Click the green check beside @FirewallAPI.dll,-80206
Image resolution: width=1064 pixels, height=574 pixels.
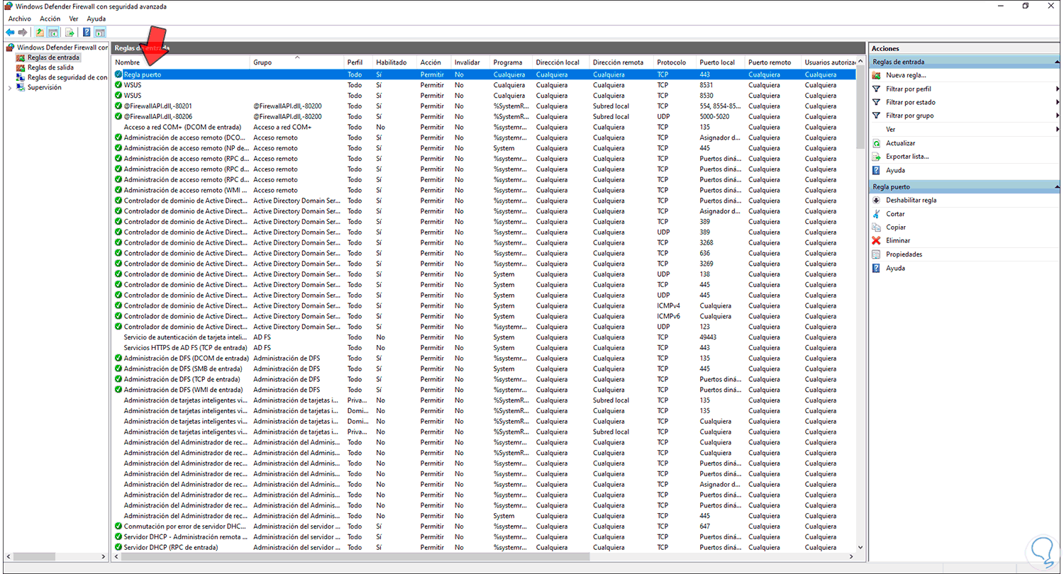click(x=118, y=116)
